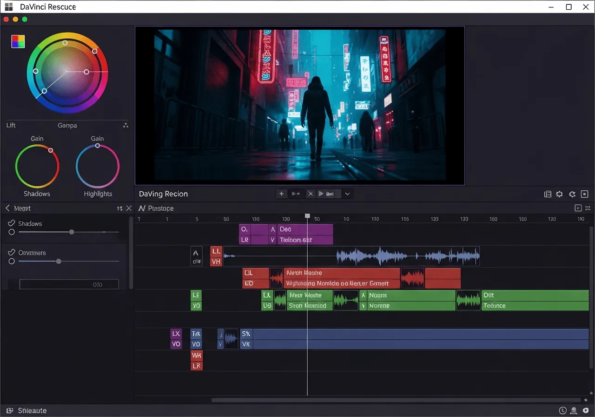The image size is (595, 417).
Task: Click the red LL track block
Action: pyautogui.click(x=216, y=251)
